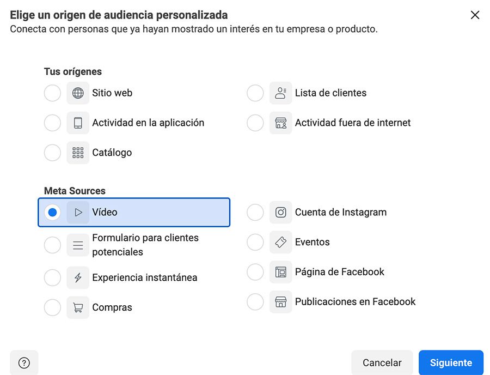Open the help question mark button
Viewport: 490px width, 375px height.
23,362
